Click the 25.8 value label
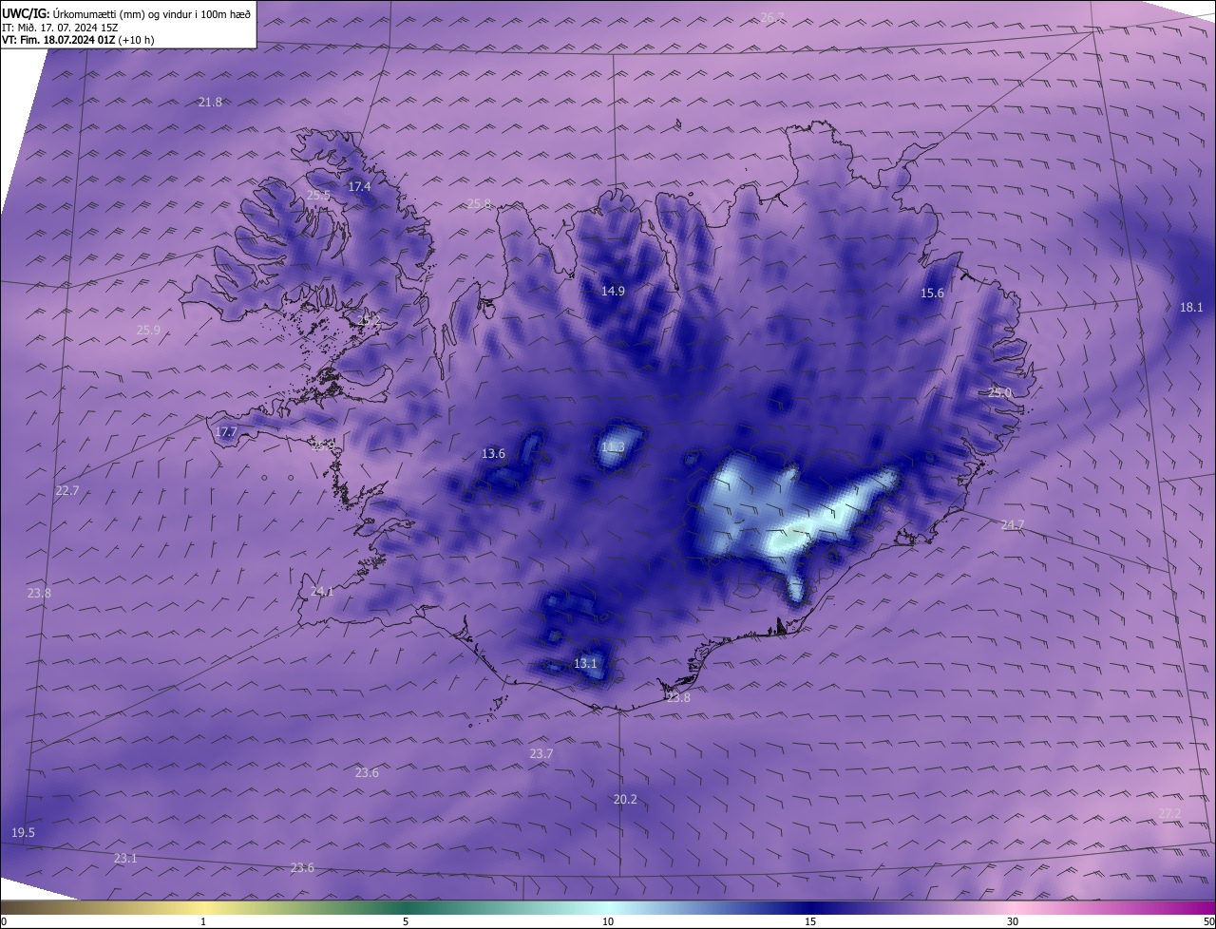 pos(480,204)
